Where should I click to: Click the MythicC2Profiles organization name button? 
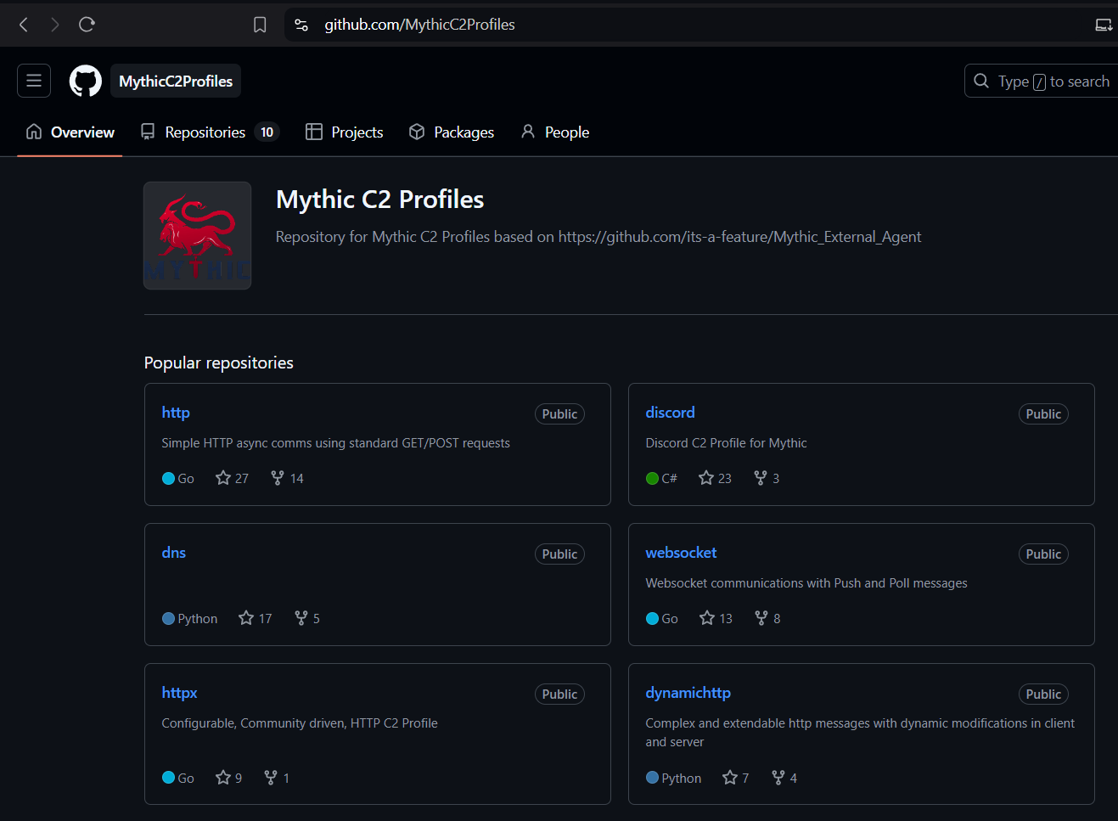click(x=176, y=81)
